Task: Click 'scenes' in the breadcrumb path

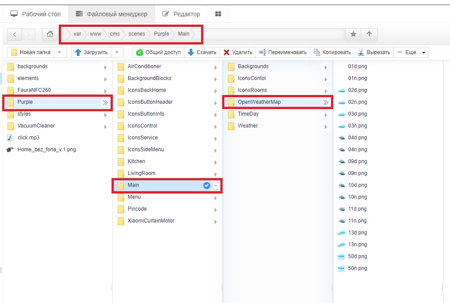Action: point(137,34)
